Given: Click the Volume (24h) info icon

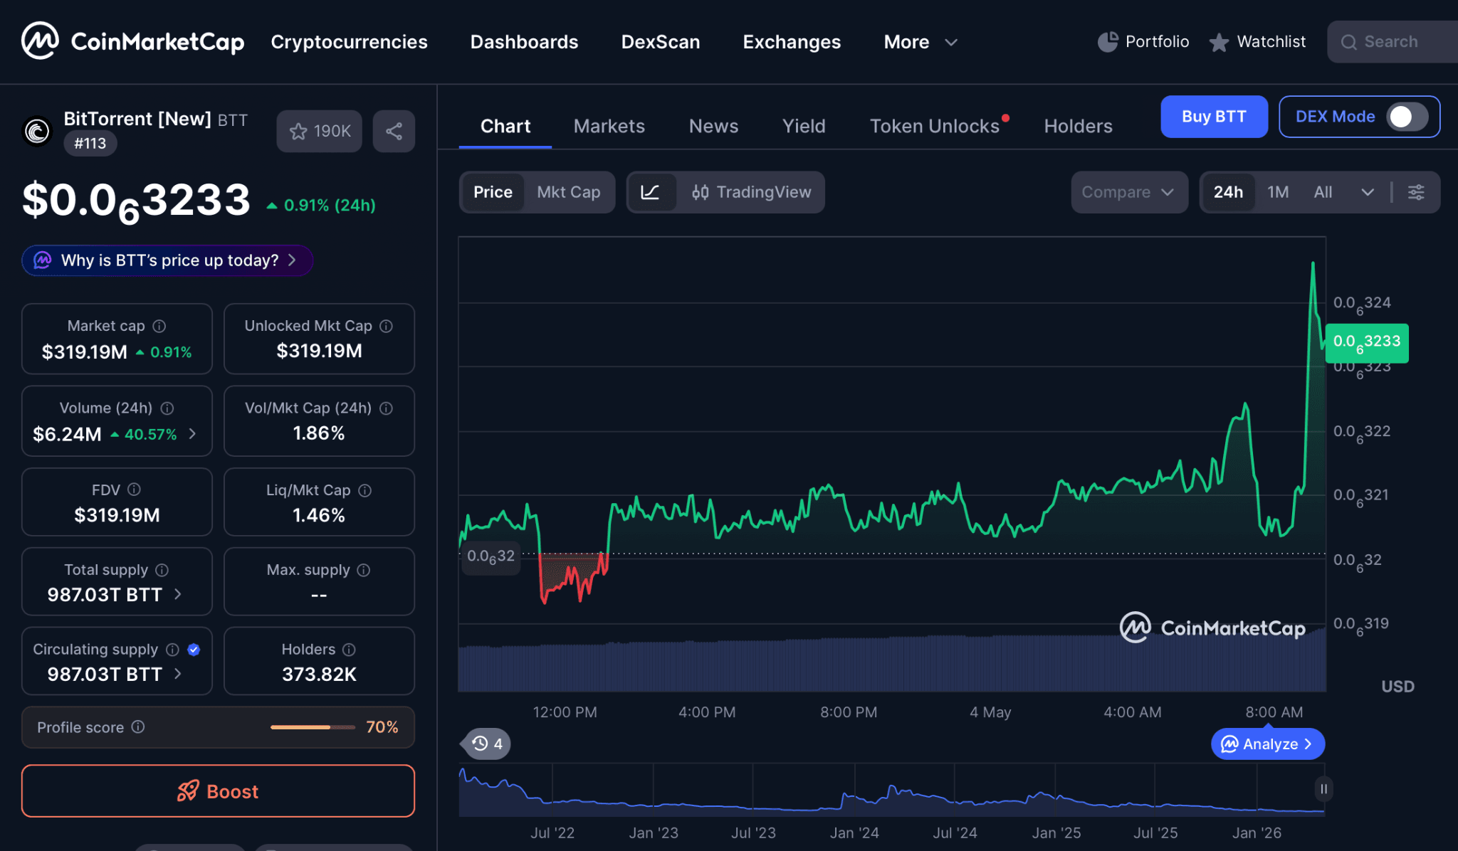Looking at the screenshot, I should pos(167,408).
